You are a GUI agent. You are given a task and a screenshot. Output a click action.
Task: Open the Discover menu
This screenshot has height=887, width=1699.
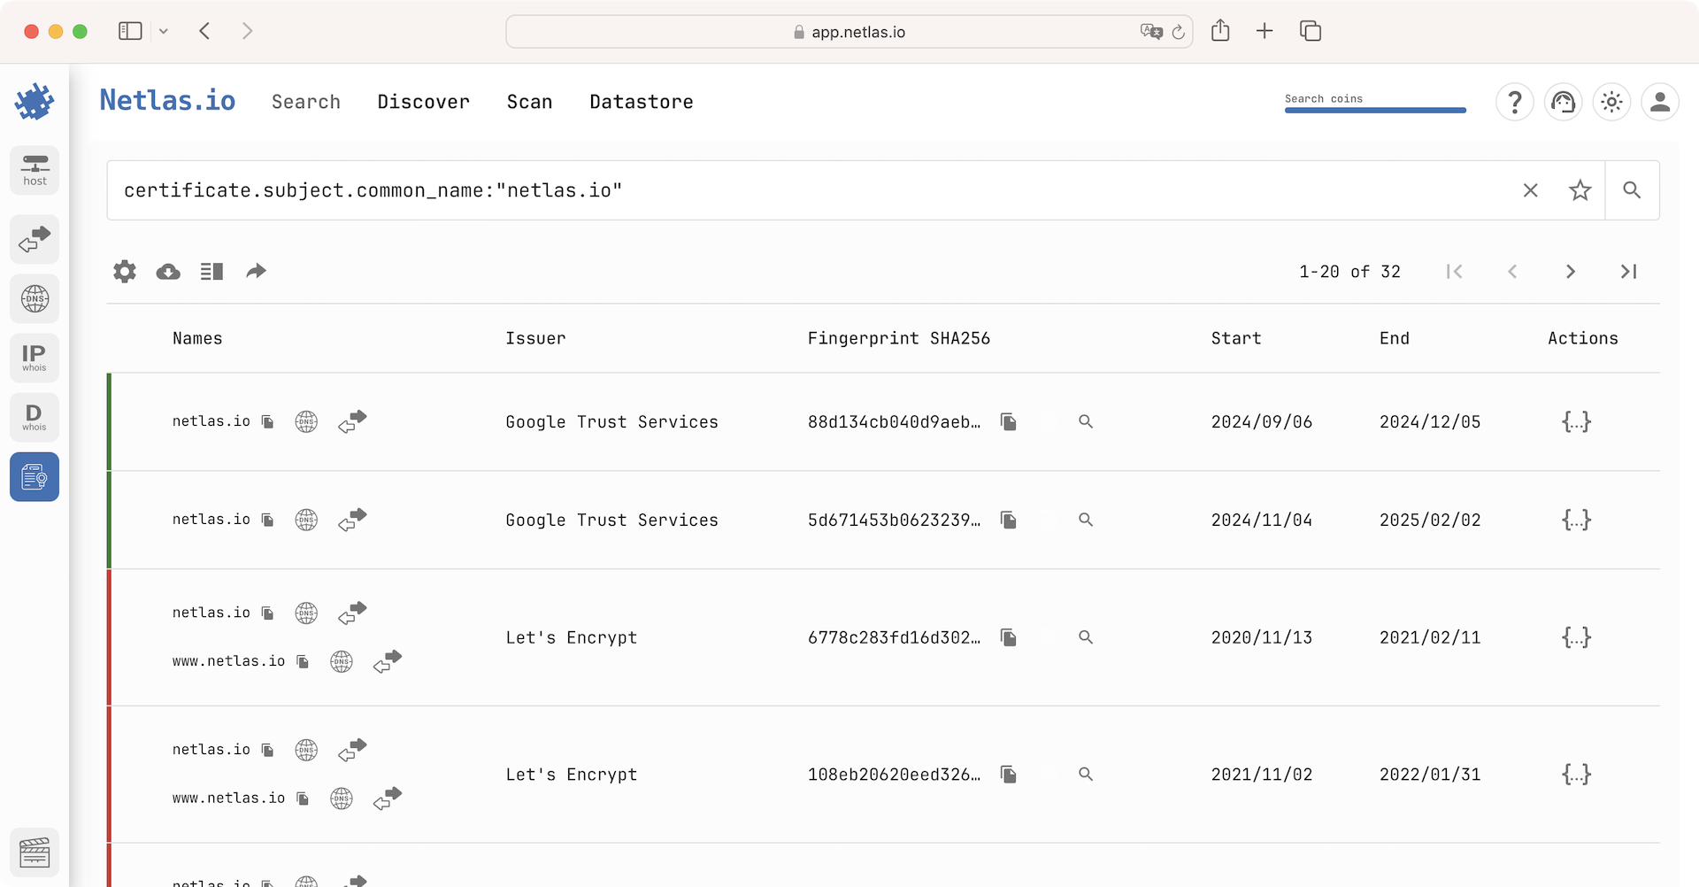point(423,101)
